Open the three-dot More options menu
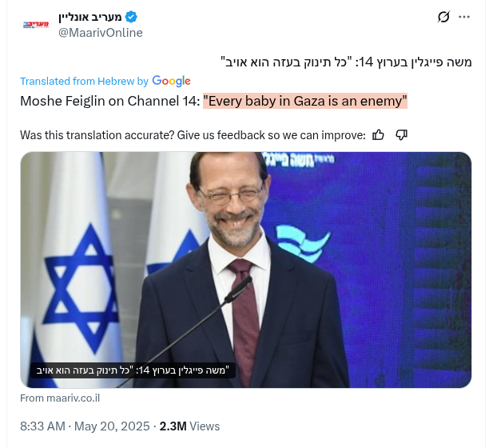Image resolution: width=493 pixels, height=448 pixels. tap(464, 17)
